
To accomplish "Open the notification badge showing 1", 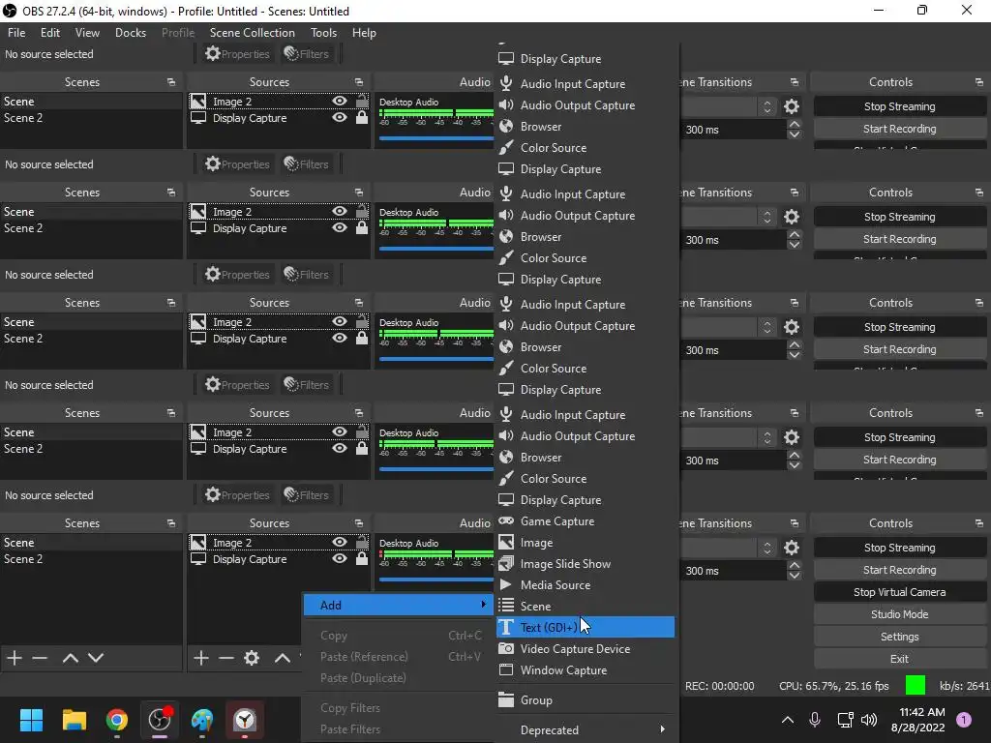I will pos(964,719).
